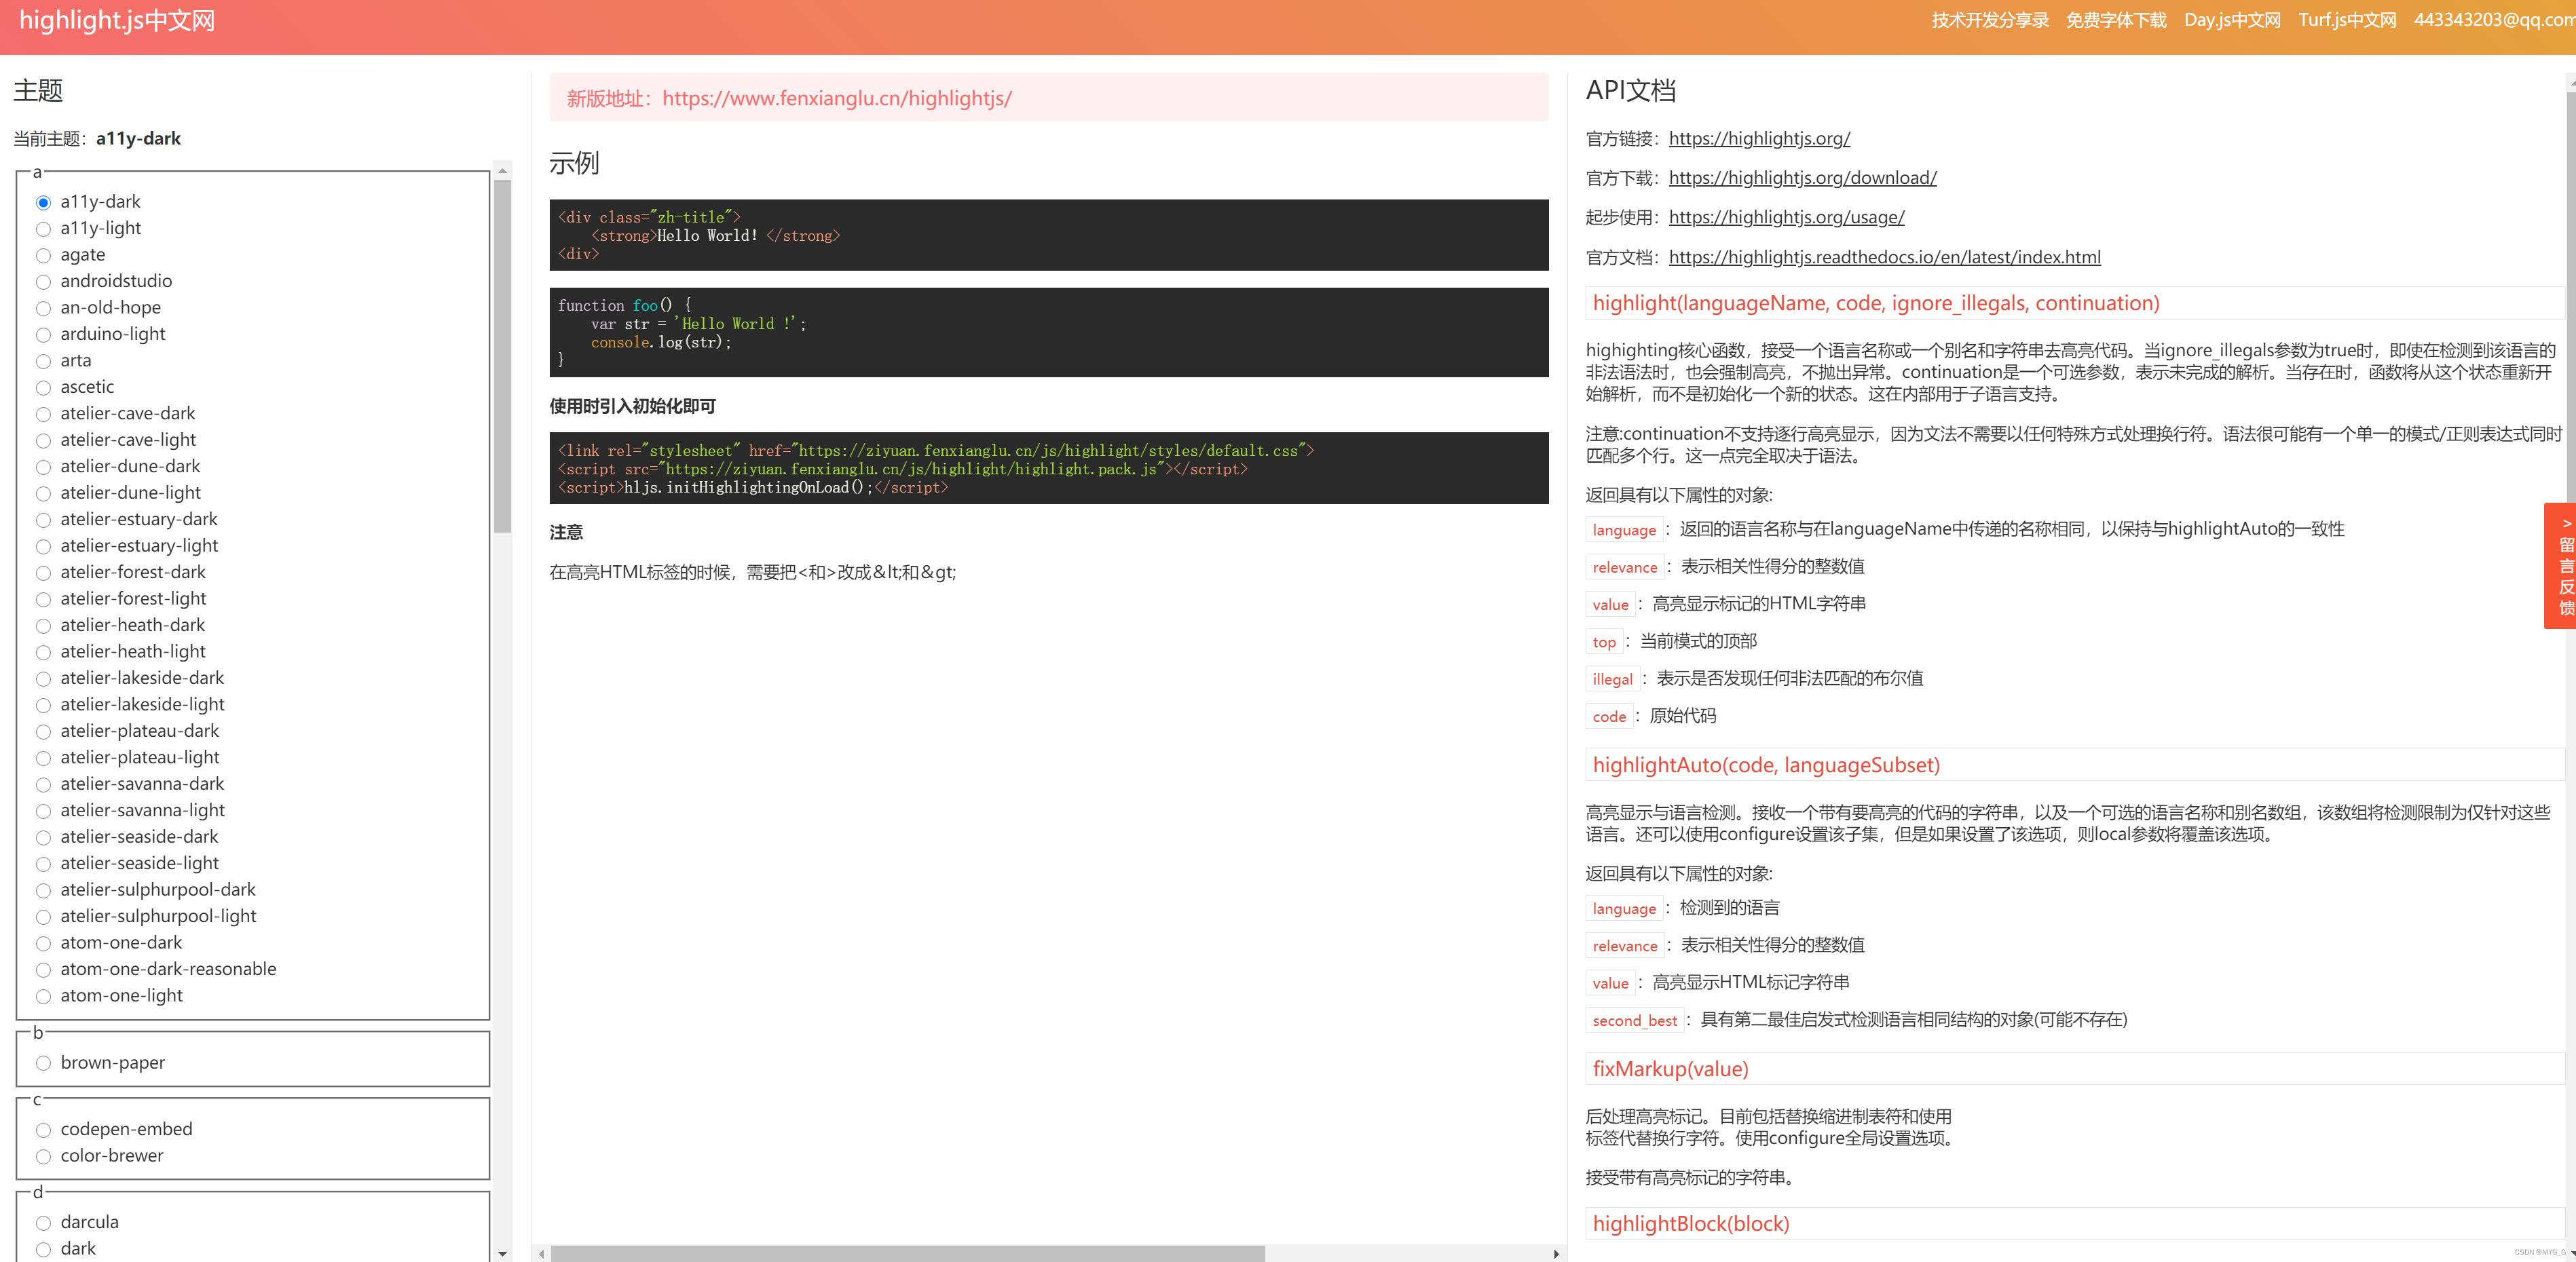Select the agate theme
This screenshot has width=2576, height=1262.
coord(43,256)
